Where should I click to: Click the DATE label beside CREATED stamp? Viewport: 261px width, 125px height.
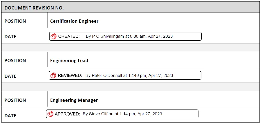pos(10,37)
